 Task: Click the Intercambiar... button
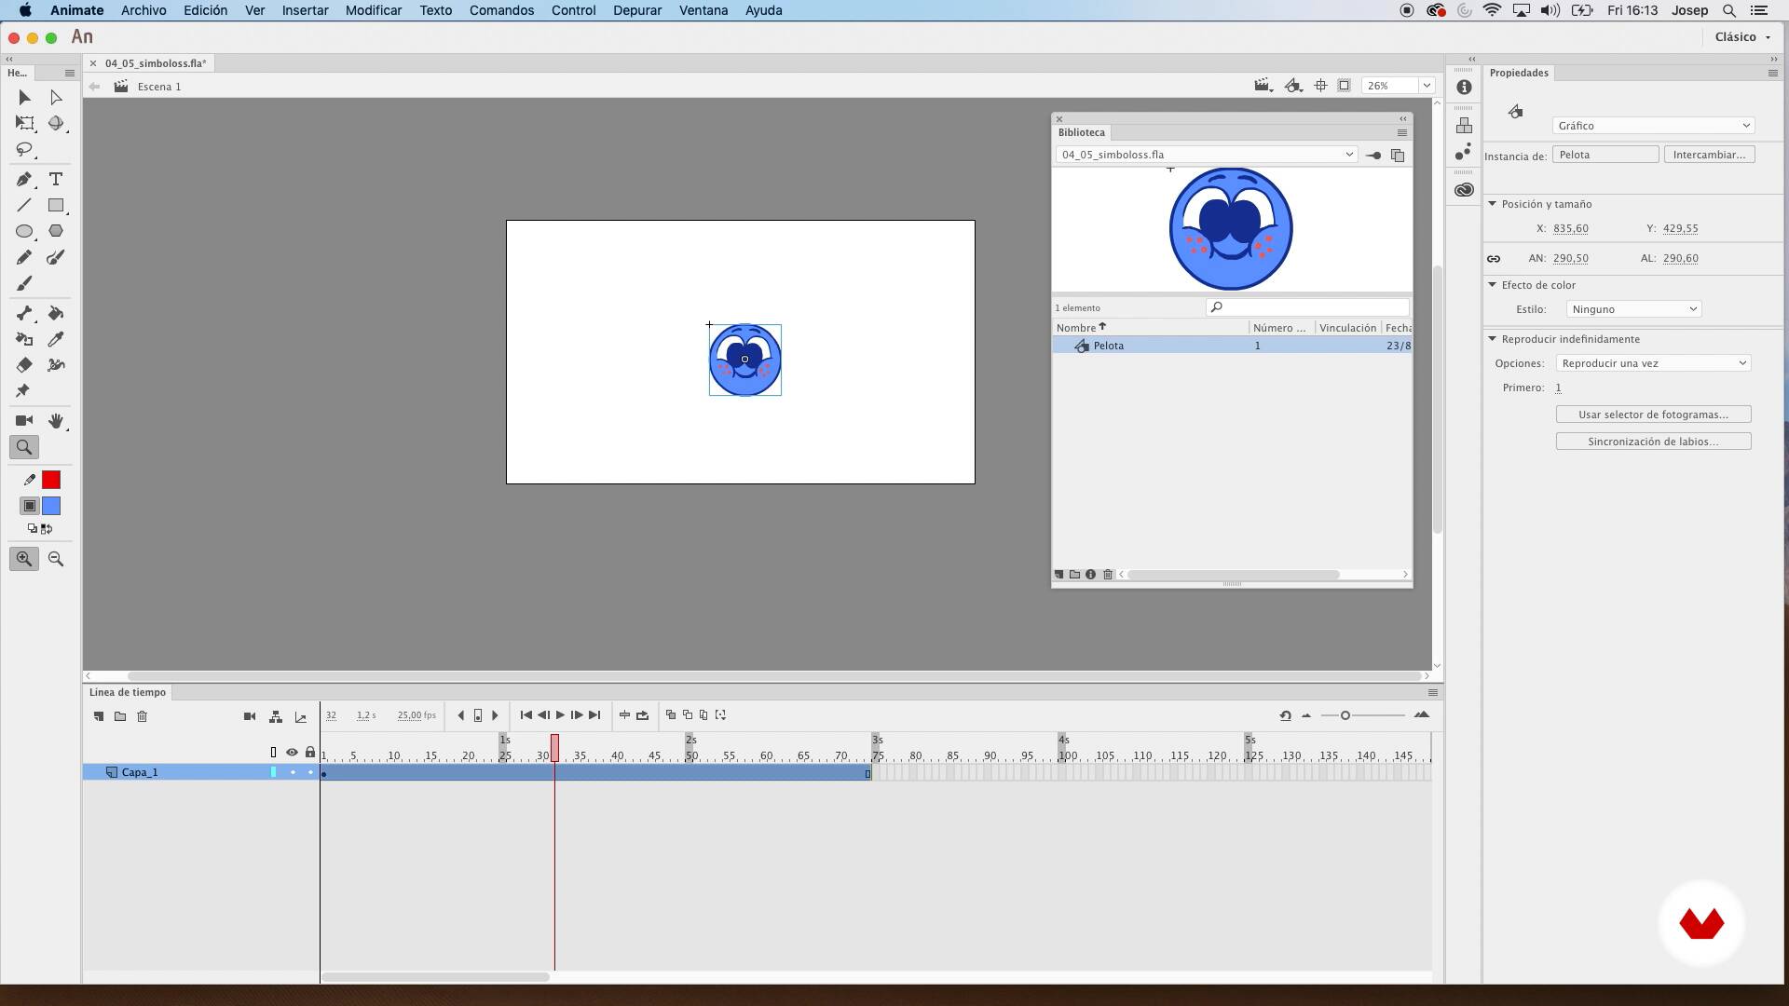pos(1709,155)
